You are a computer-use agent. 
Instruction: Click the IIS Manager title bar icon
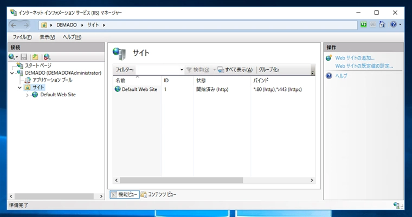point(14,12)
